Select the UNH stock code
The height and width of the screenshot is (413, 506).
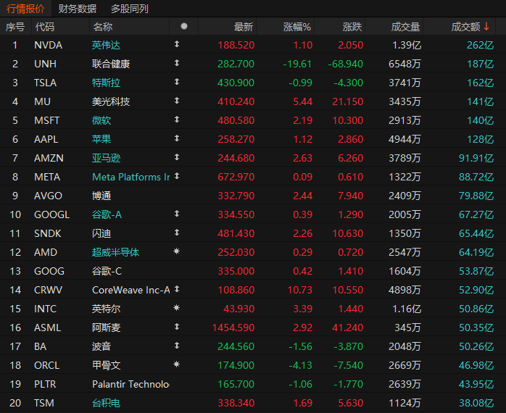tap(45, 64)
